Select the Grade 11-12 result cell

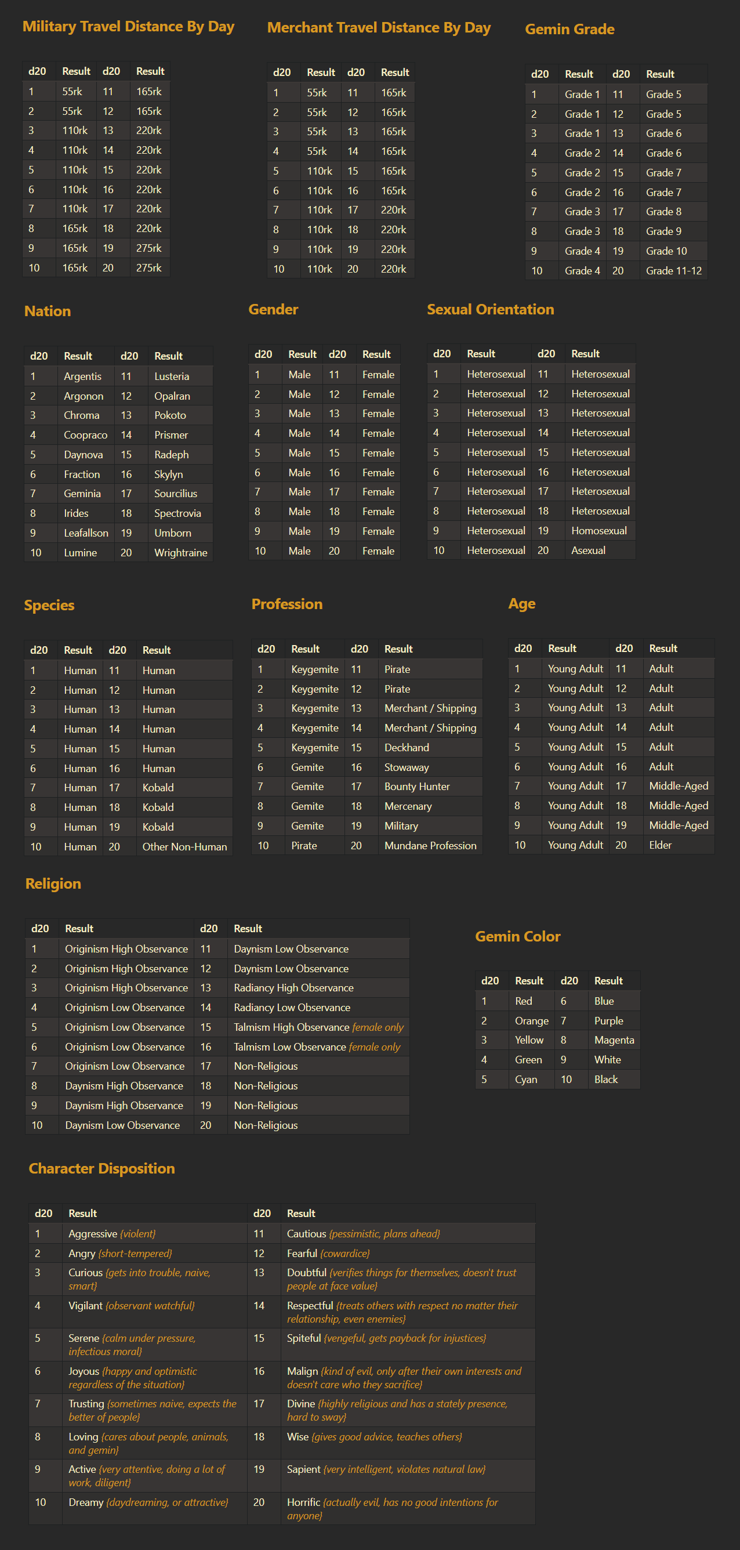click(674, 271)
